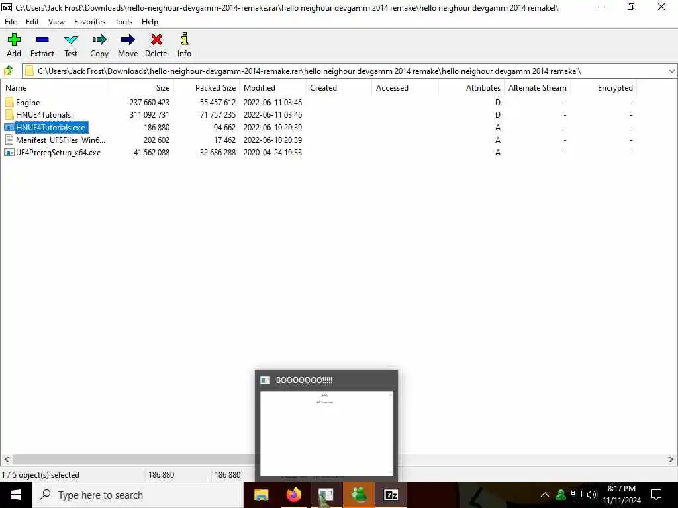This screenshot has height=508, width=678.
Task: Click the UE4PrereqSetup_x64.exe file icon
Action: point(9,153)
